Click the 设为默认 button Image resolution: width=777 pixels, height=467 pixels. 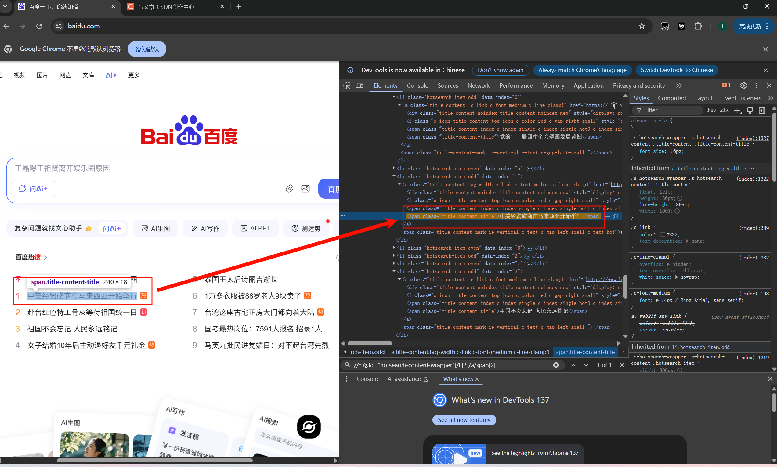147,49
